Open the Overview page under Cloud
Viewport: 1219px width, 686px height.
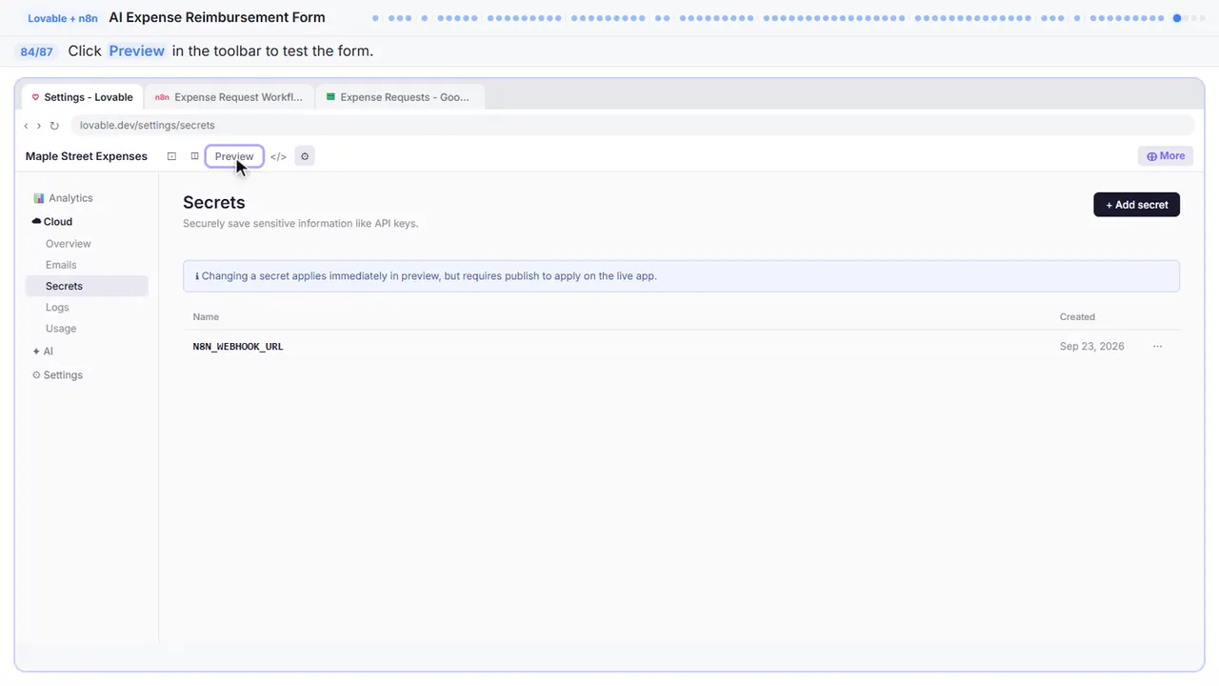click(x=69, y=244)
